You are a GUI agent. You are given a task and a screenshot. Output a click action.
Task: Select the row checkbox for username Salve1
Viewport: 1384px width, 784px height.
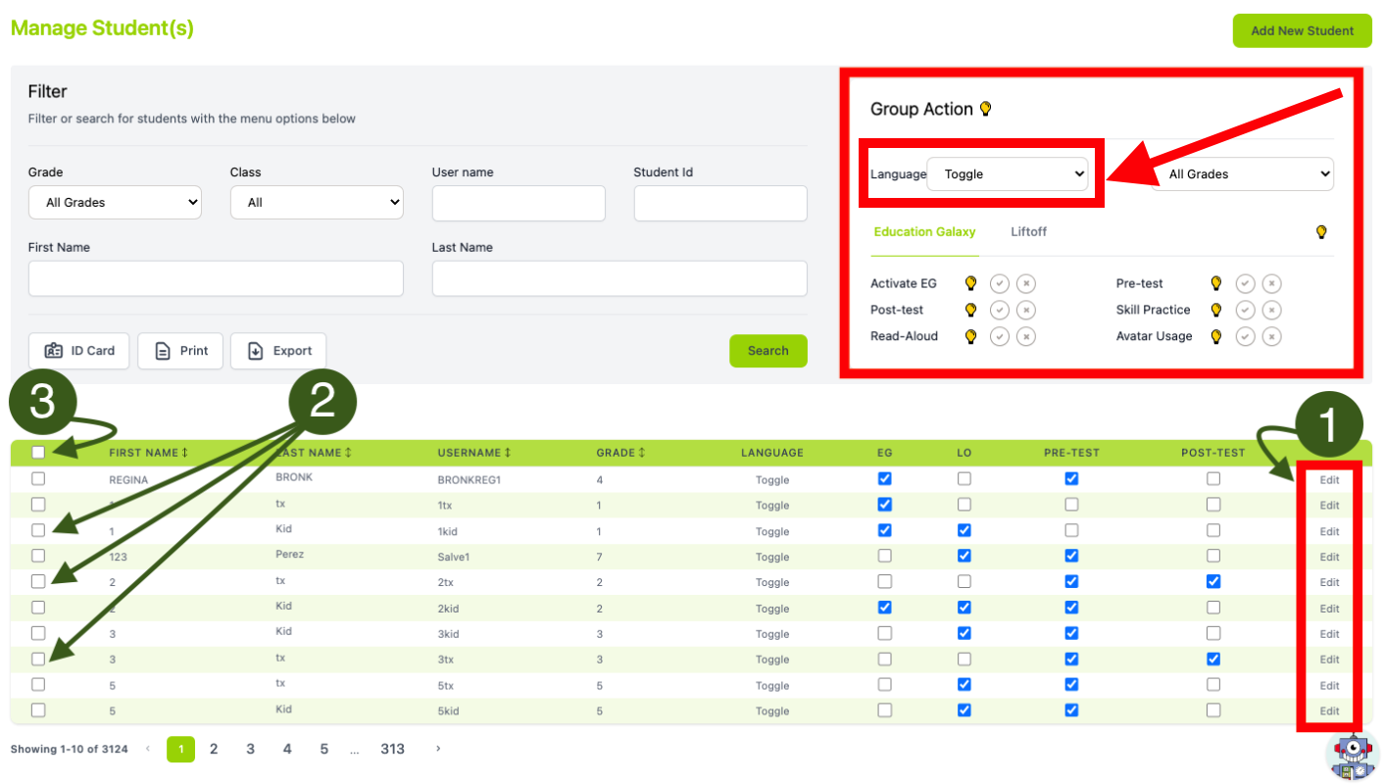click(38, 556)
